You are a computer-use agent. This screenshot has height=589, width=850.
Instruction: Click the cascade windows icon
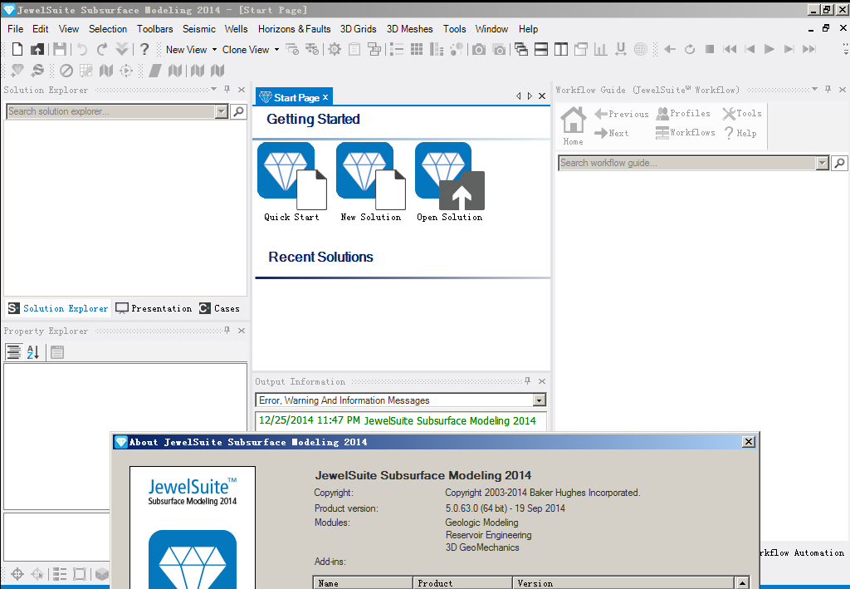pos(521,49)
